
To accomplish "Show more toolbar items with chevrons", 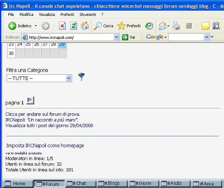I will 212,37.
